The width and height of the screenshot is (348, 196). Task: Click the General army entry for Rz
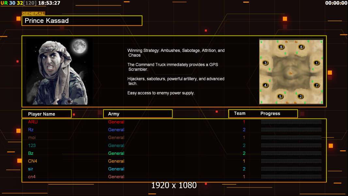(116, 130)
